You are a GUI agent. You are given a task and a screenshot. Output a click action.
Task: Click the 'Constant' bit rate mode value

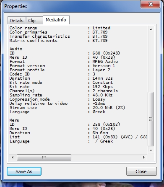102,83
